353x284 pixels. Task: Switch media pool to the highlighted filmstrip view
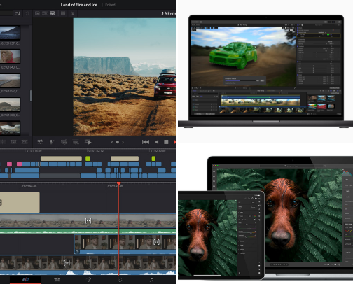pyautogui.click(x=52, y=13)
